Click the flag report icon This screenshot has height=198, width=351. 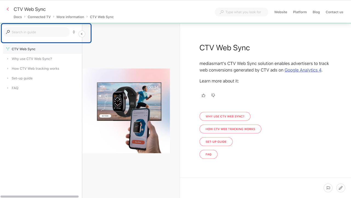coord(328,188)
